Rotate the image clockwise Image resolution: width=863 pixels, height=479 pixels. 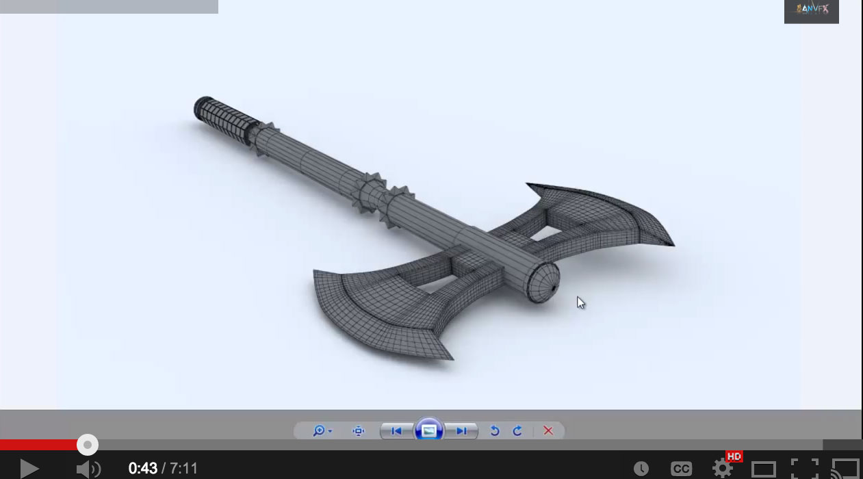(x=518, y=430)
